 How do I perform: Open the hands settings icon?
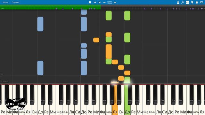pyautogui.click(x=197, y=2)
